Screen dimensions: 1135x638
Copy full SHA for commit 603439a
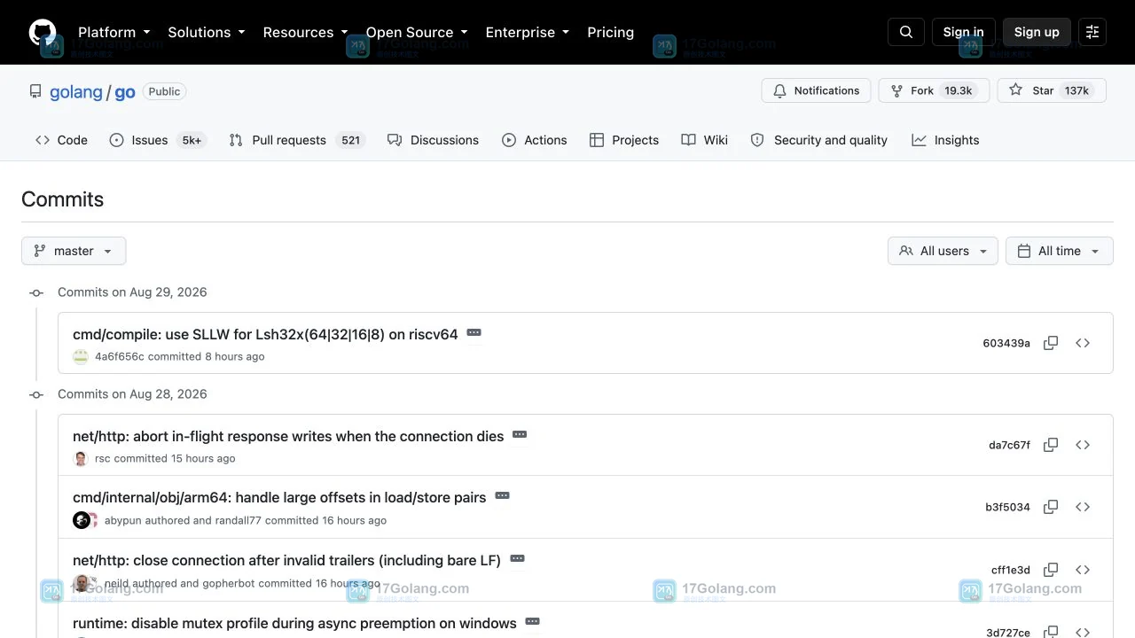1051,343
